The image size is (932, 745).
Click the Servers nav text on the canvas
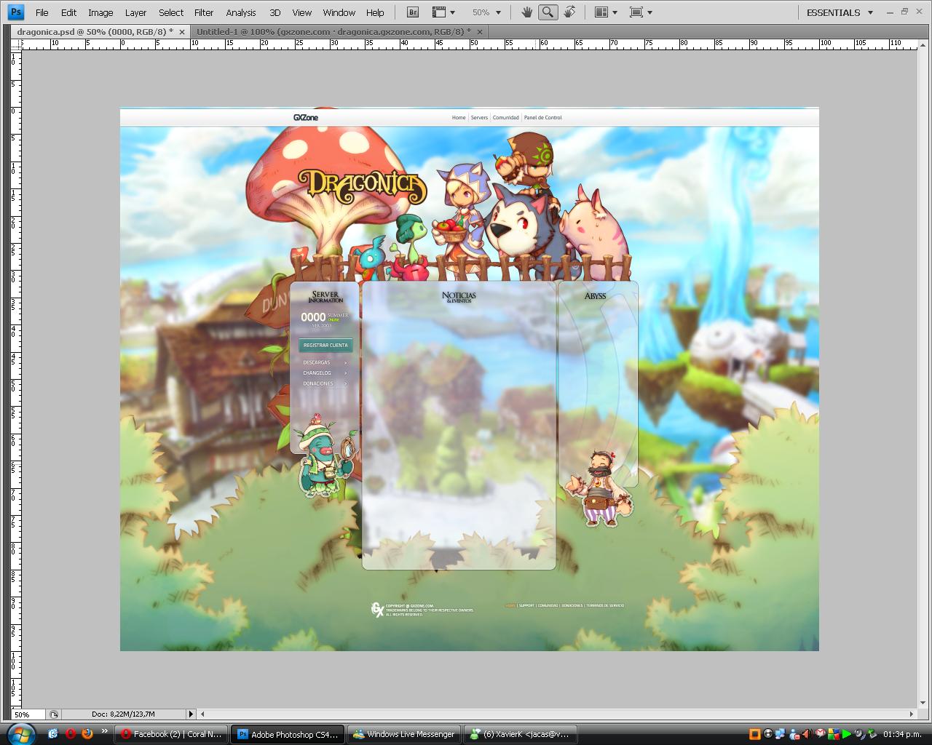[479, 117]
